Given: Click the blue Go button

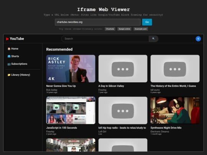Looking at the screenshot, I should tap(147, 22).
